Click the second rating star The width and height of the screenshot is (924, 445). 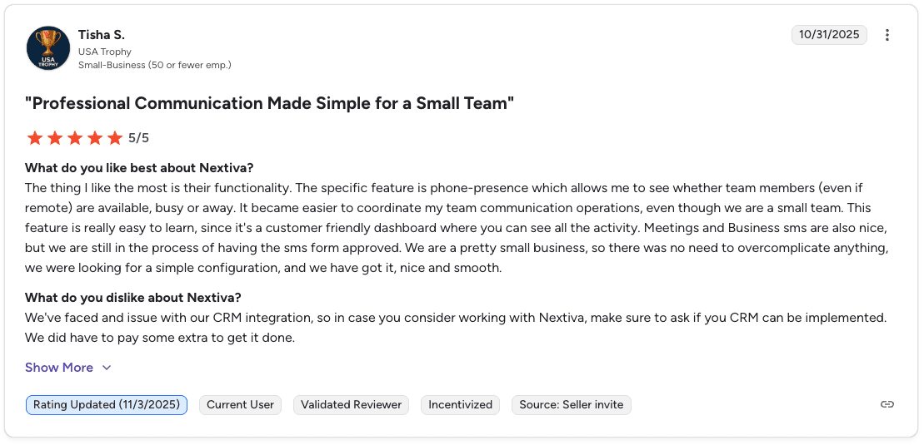(54, 138)
